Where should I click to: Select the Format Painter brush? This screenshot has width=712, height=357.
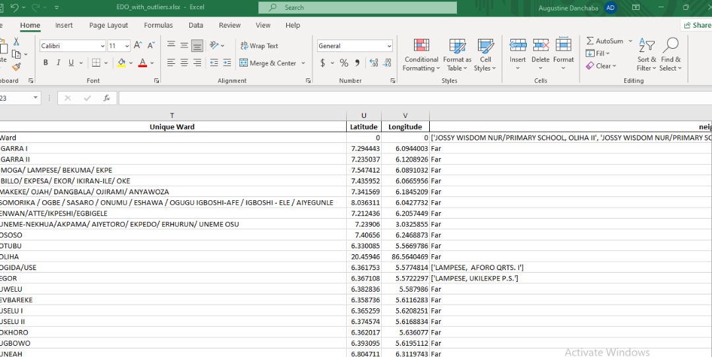click(x=16, y=67)
